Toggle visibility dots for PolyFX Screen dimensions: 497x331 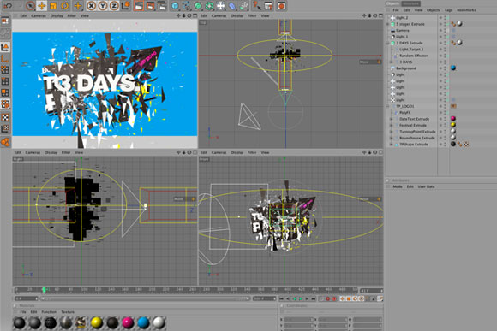pos(445,113)
